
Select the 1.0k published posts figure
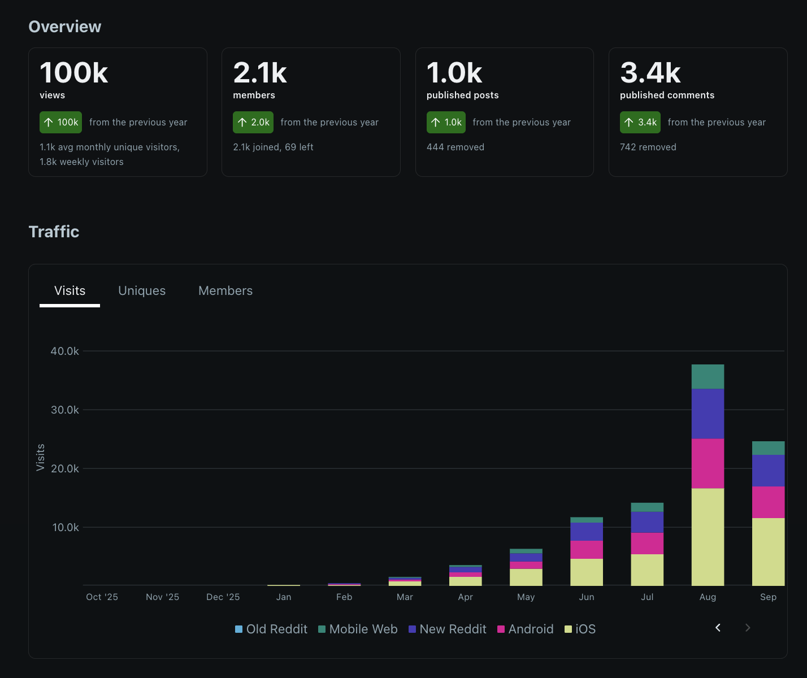click(x=454, y=72)
